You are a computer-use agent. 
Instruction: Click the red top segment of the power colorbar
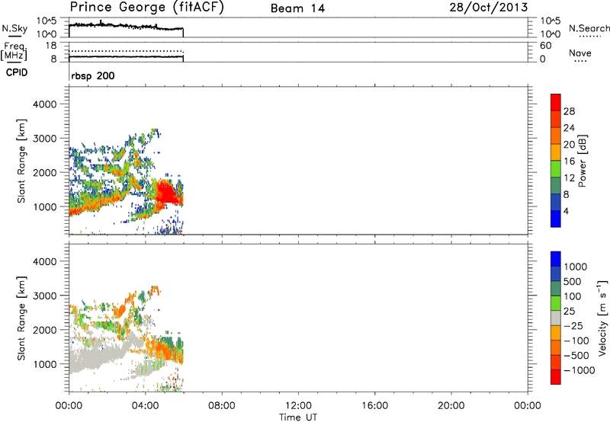click(556, 102)
